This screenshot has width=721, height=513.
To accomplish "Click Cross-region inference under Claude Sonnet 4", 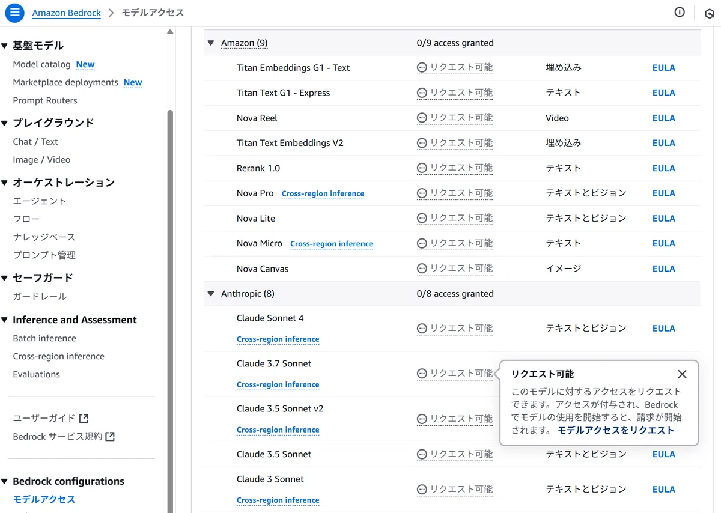I will [x=278, y=339].
